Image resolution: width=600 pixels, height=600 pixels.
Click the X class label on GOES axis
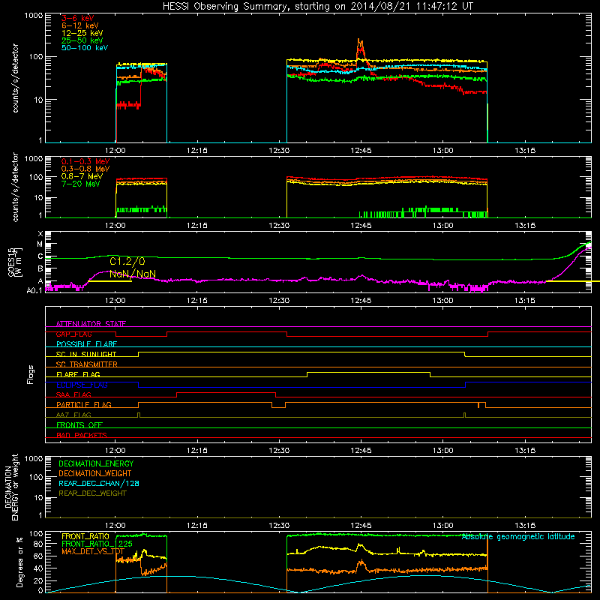(40, 234)
